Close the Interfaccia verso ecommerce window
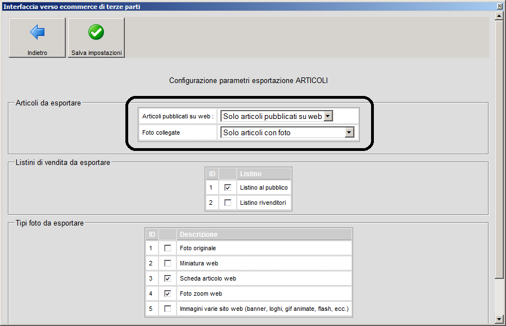Image resolution: width=506 pixels, height=326 pixels. coord(499,6)
